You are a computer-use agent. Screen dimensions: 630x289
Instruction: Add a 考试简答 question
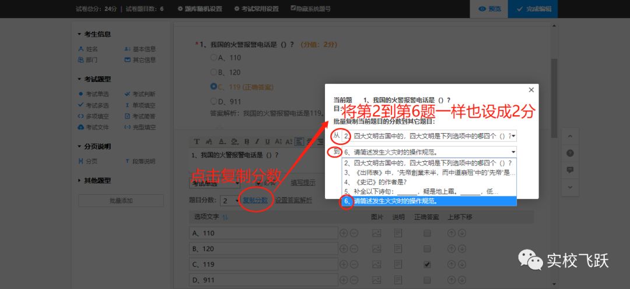140,116
